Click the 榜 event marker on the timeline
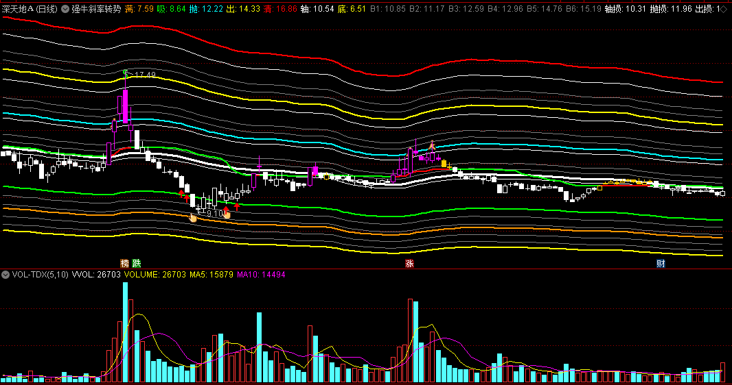The width and height of the screenshot is (732, 385). click(125, 264)
